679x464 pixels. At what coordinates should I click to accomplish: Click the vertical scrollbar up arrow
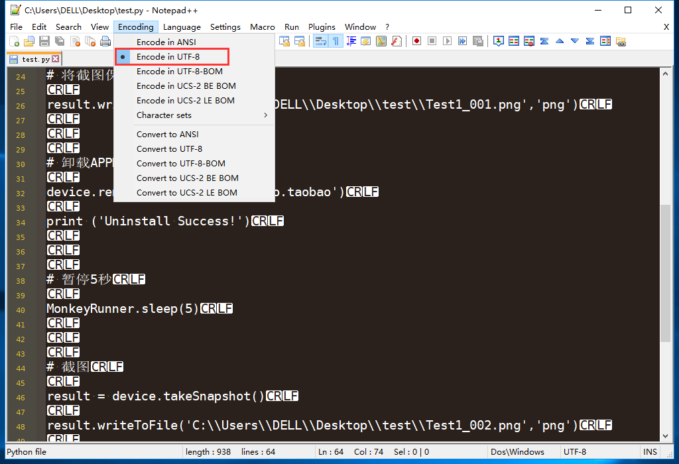[665, 74]
